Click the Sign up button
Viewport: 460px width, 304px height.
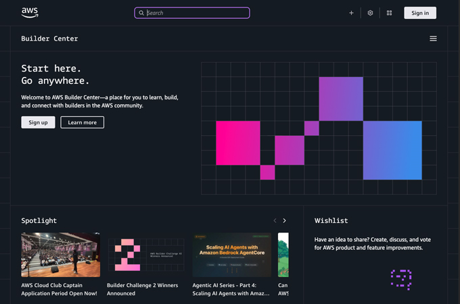click(x=38, y=122)
